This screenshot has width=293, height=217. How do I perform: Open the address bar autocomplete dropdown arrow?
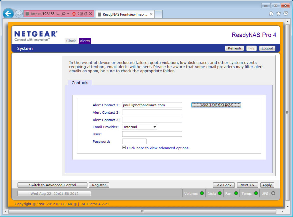pos(68,14)
